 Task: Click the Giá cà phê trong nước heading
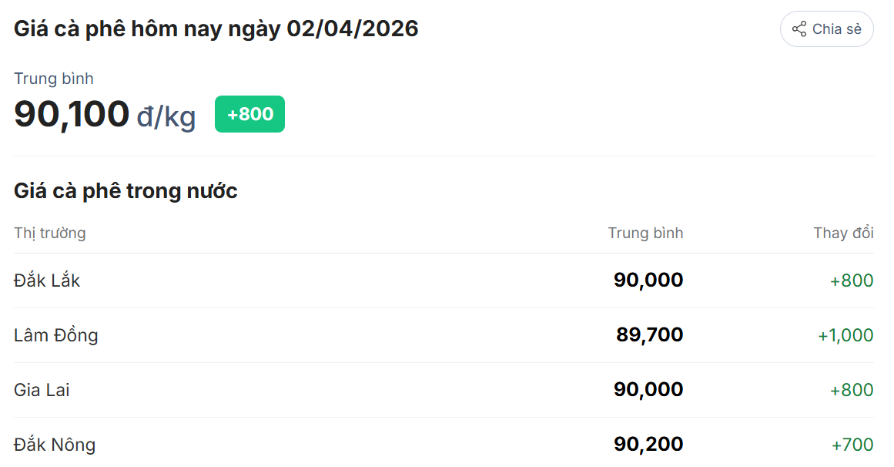126,191
